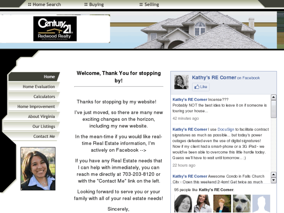Select Home in the side navigation
The width and height of the screenshot is (284, 213).
click(34, 77)
